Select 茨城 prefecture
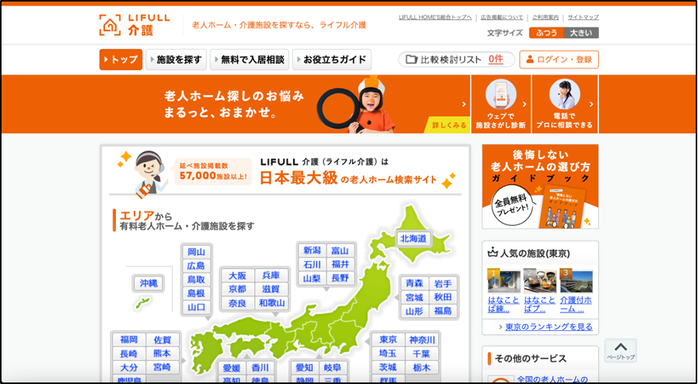This screenshot has width=698, height=384. (388, 368)
